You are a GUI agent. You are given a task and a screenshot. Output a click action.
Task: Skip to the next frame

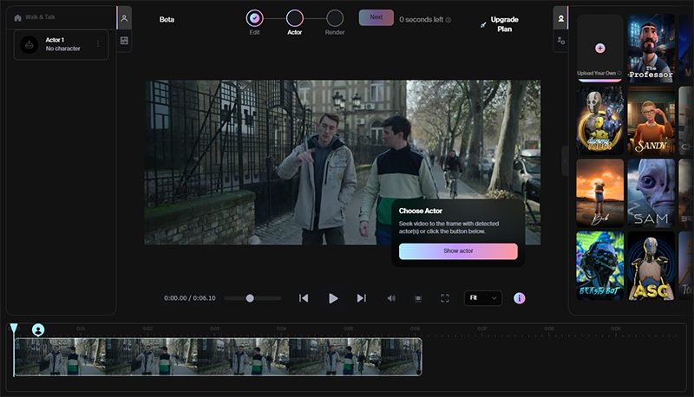[x=362, y=298]
